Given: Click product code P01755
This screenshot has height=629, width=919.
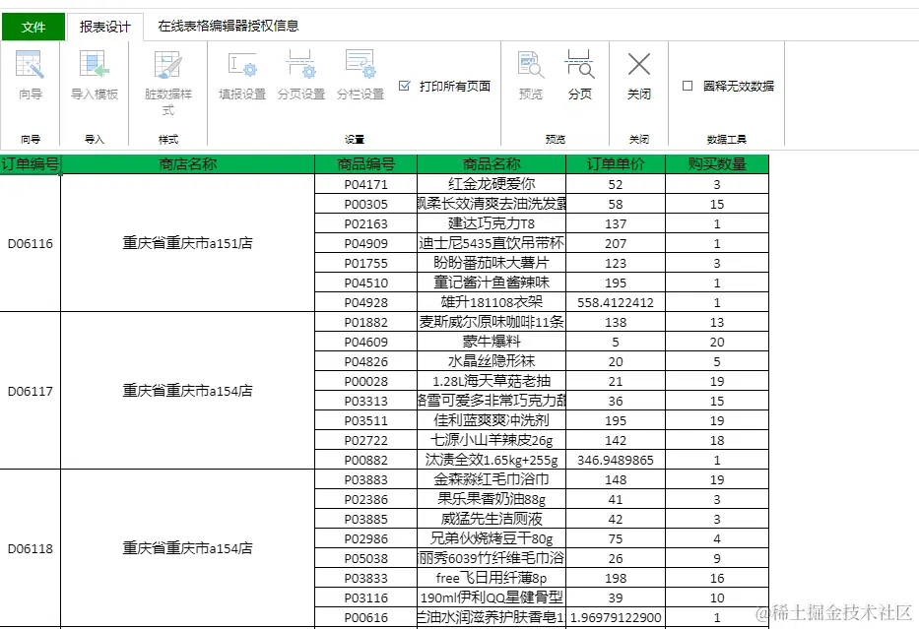Looking at the screenshot, I should tap(365, 263).
